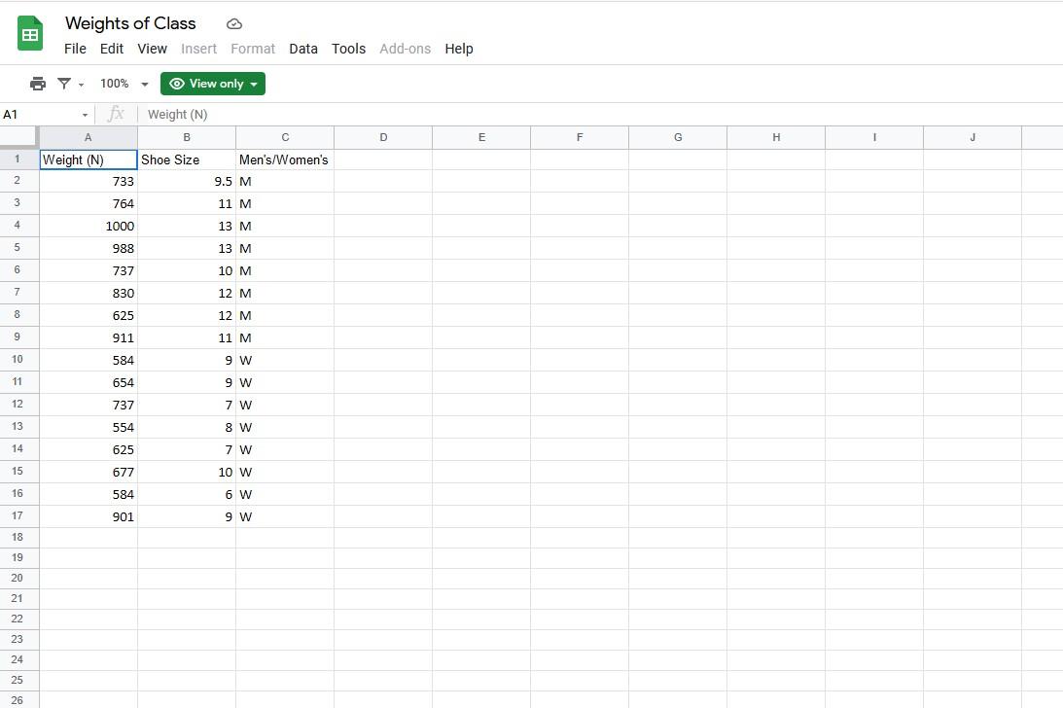
Task: Select column B header
Action: click(x=187, y=137)
